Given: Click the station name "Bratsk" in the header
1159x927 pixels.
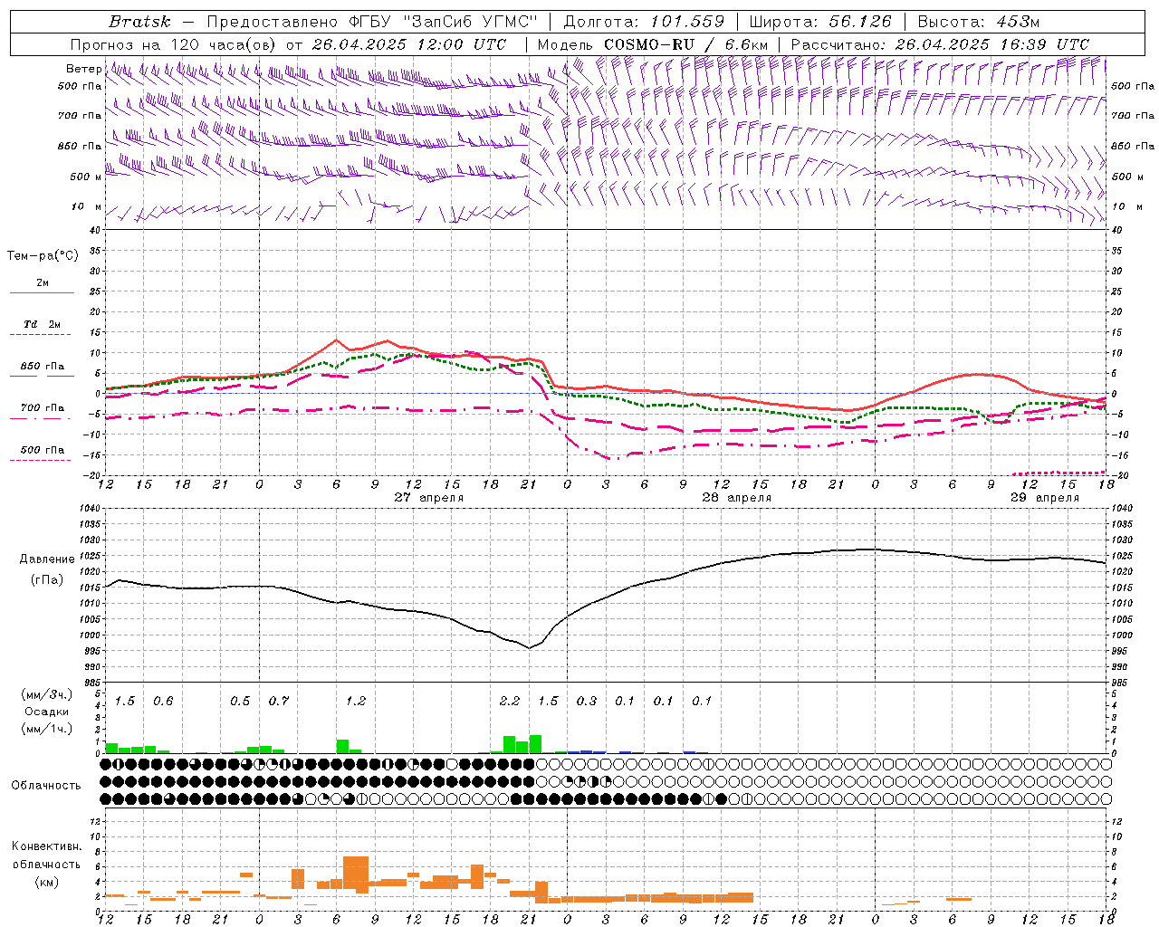Looking at the screenshot, I should click(x=139, y=22).
